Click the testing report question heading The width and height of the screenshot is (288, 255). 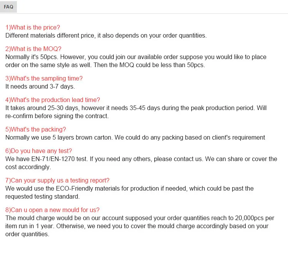click(x=57, y=181)
